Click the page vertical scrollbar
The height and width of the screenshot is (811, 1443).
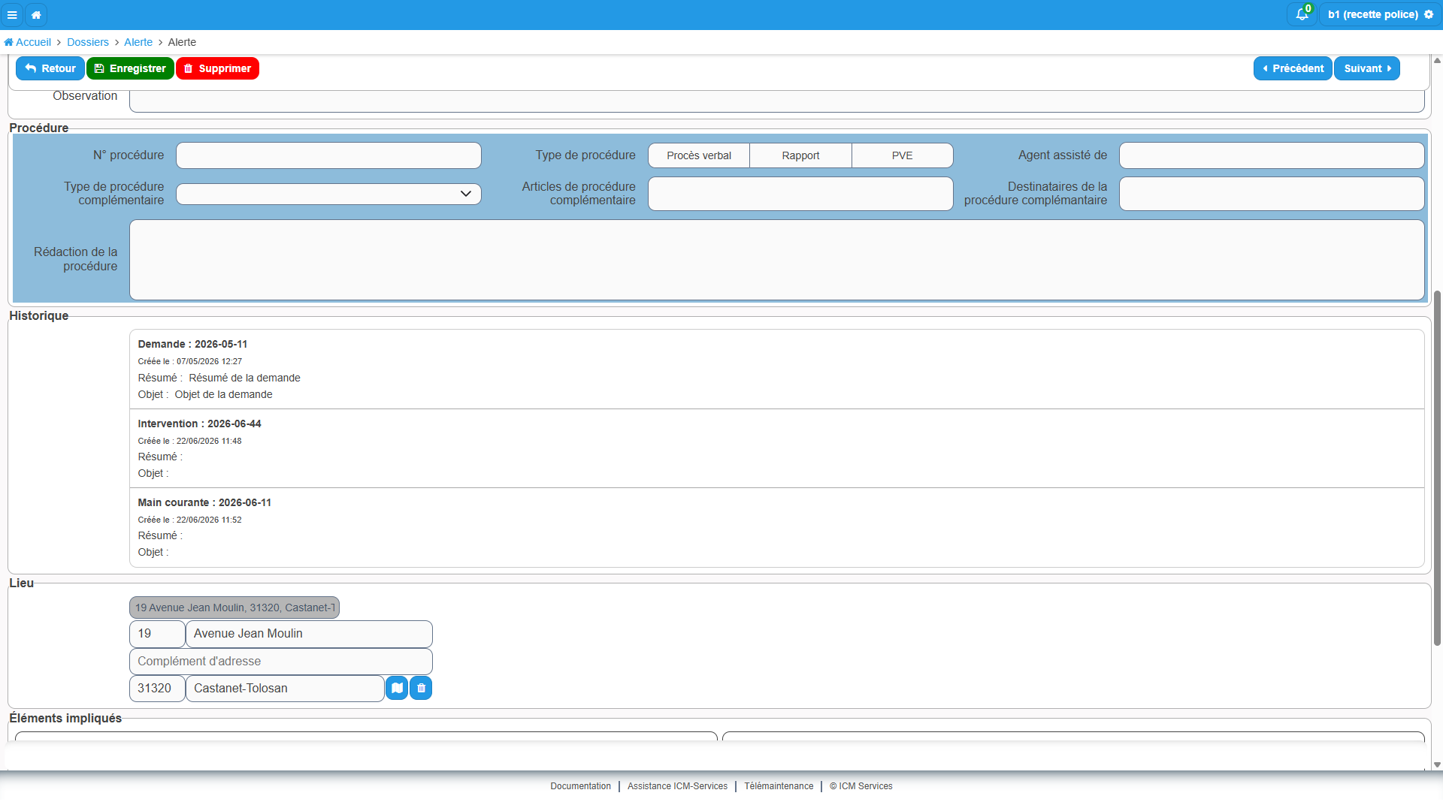(x=1437, y=467)
